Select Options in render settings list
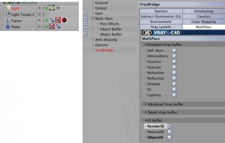 point(102,45)
